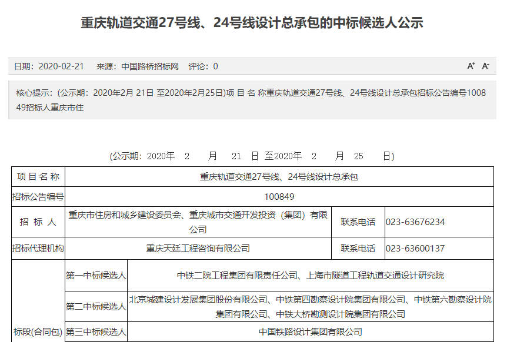Increase font size with A+ icon

pyautogui.click(x=471, y=66)
